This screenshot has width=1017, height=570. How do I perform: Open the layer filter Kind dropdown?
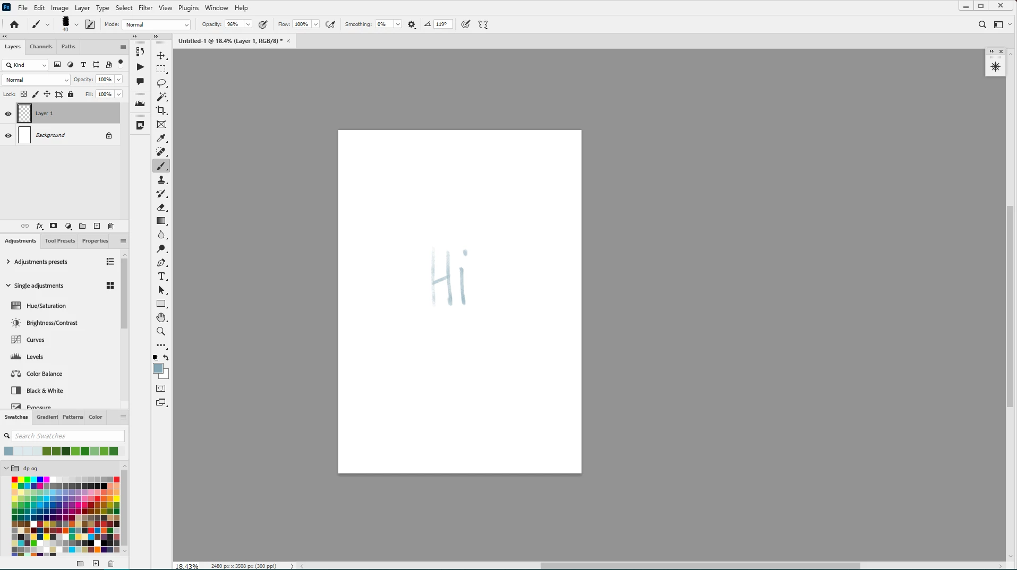(25, 65)
